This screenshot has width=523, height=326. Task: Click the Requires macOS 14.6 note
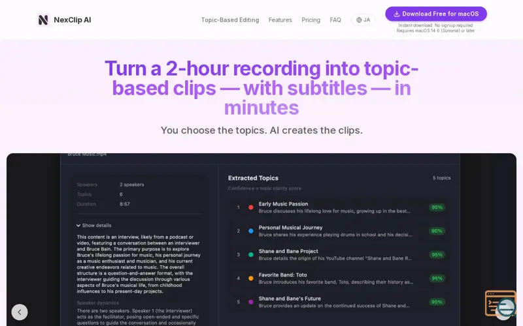coord(435,31)
